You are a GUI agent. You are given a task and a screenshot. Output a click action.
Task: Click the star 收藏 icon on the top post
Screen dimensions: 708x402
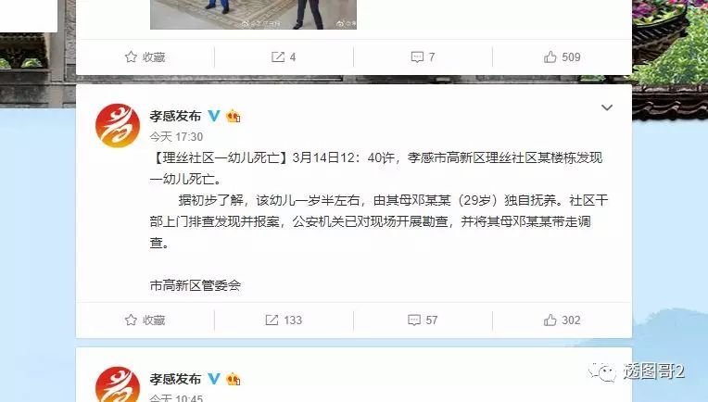pyautogui.click(x=131, y=57)
